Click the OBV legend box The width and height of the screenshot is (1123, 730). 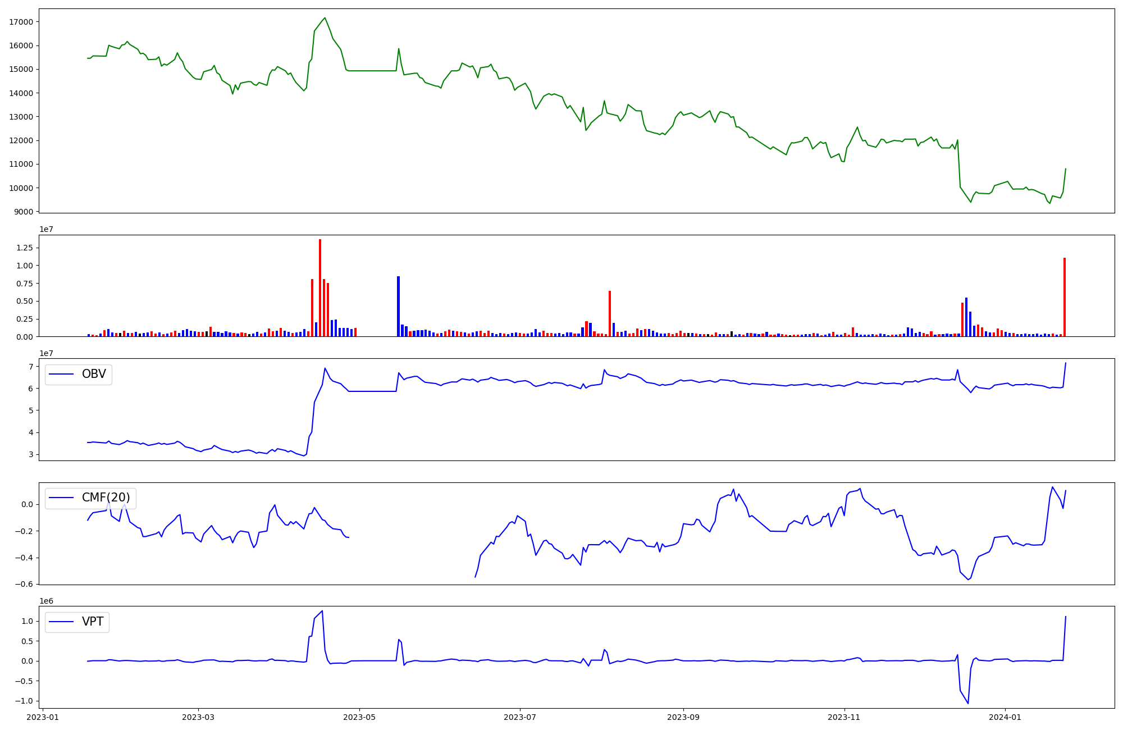point(79,375)
